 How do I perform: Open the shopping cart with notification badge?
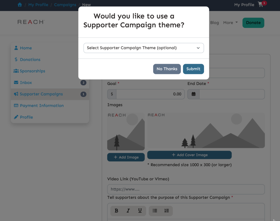[x=260, y=5]
